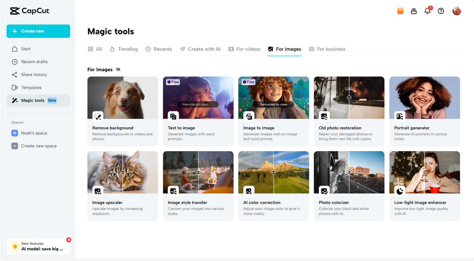The image size is (474, 261).
Task: Click the Image upscaler cat comparison handle
Action: click(123, 172)
